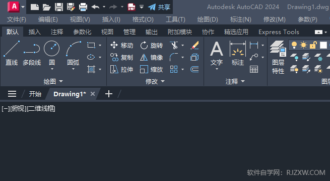This screenshot has height=181, width=330.
Task: Add a new drawing tab with plus
Action: pos(109,94)
